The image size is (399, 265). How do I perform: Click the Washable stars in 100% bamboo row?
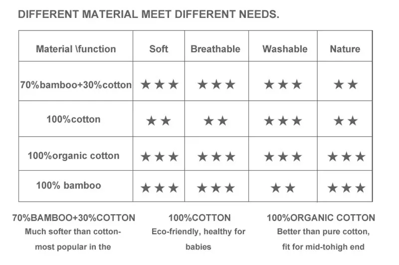(x=283, y=188)
